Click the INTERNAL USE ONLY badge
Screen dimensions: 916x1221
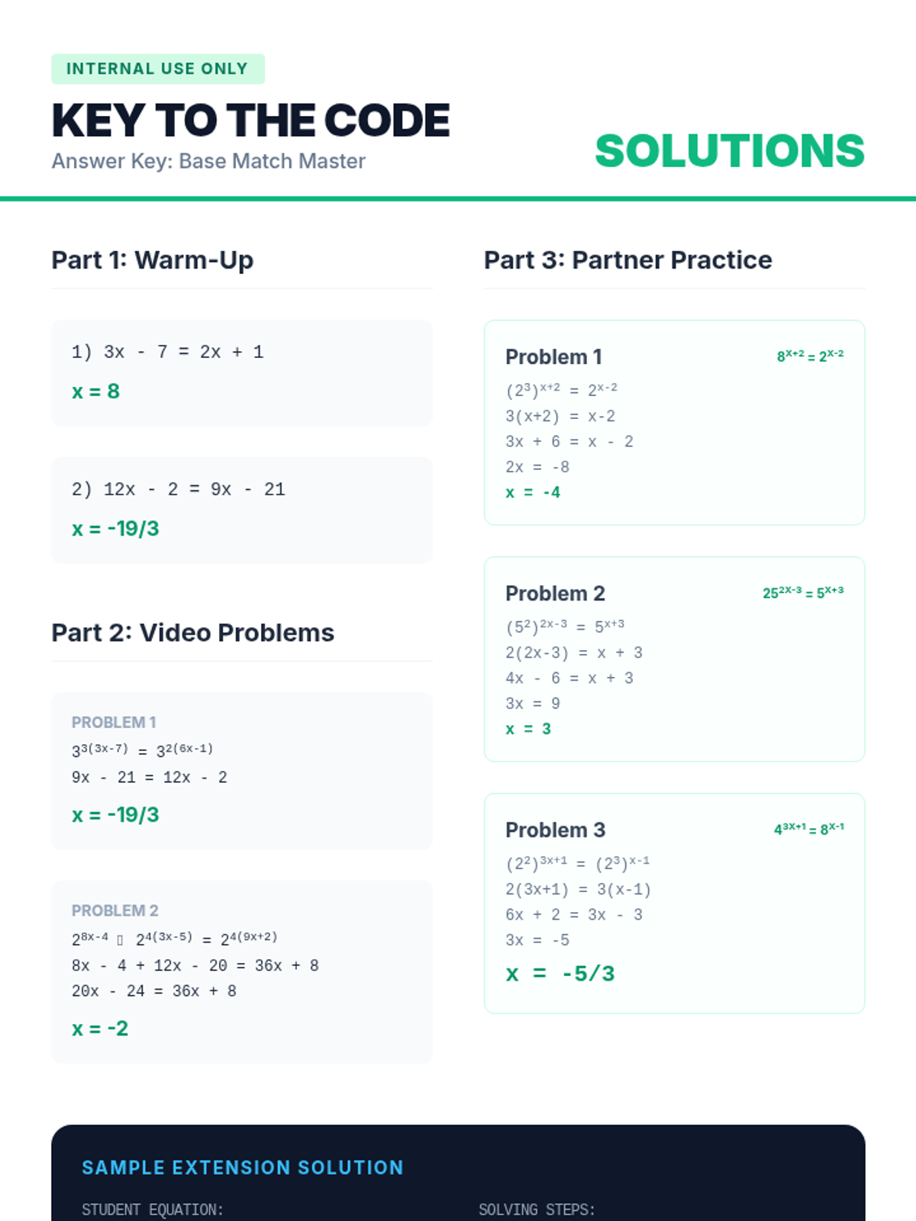[x=158, y=69]
